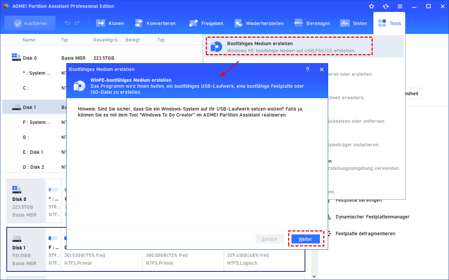Click the Klonen toolbar icon
The height and width of the screenshot is (280, 449).
[x=101, y=23]
